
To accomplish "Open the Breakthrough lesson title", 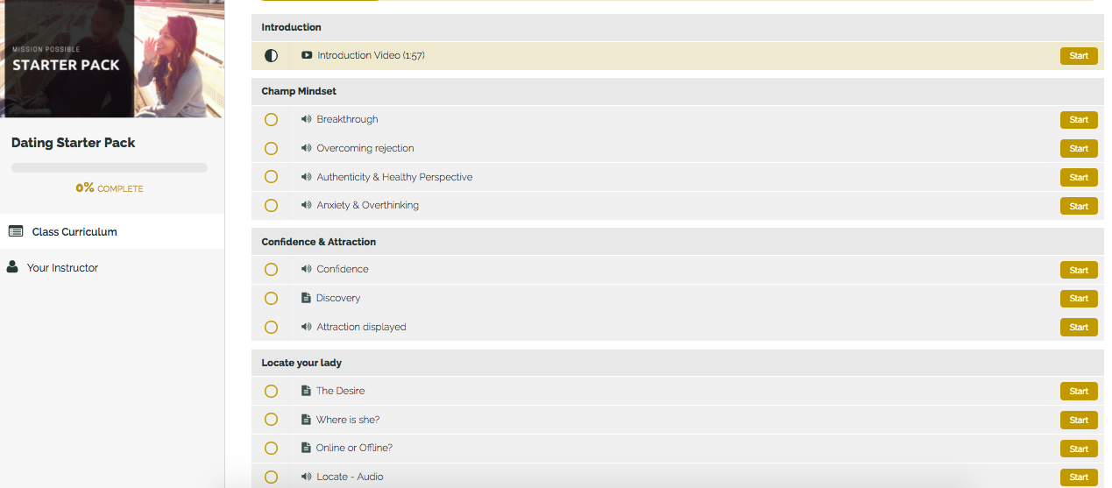I will point(347,119).
